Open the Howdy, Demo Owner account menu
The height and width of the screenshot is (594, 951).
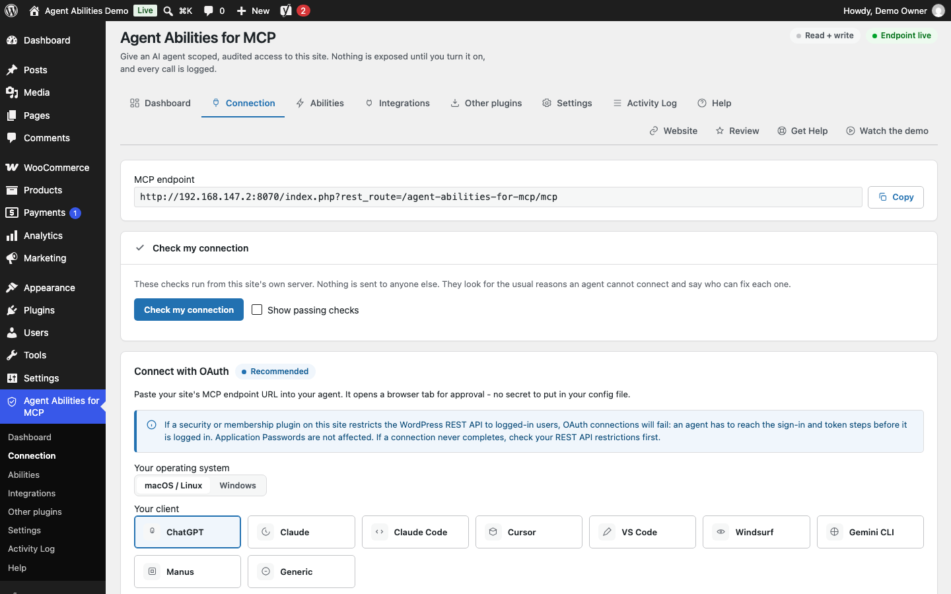click(894, 11)
